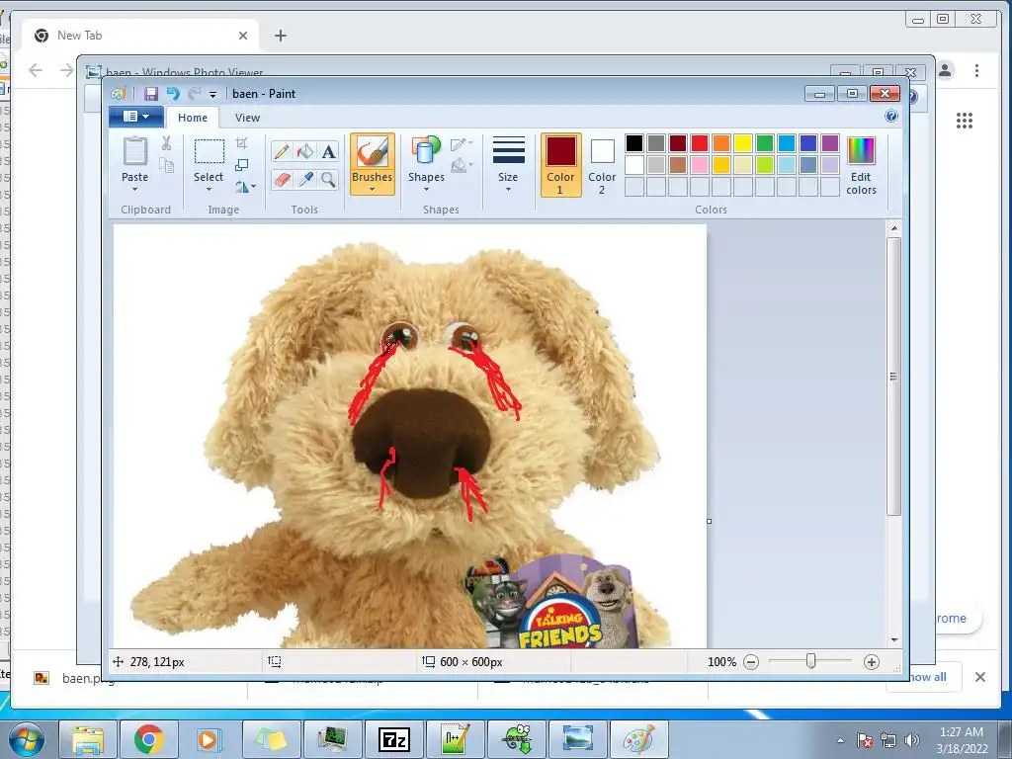Screen dimensions: 1012x759
Task: Open the Size line thickness dropdown
Action: coord(508,164)
